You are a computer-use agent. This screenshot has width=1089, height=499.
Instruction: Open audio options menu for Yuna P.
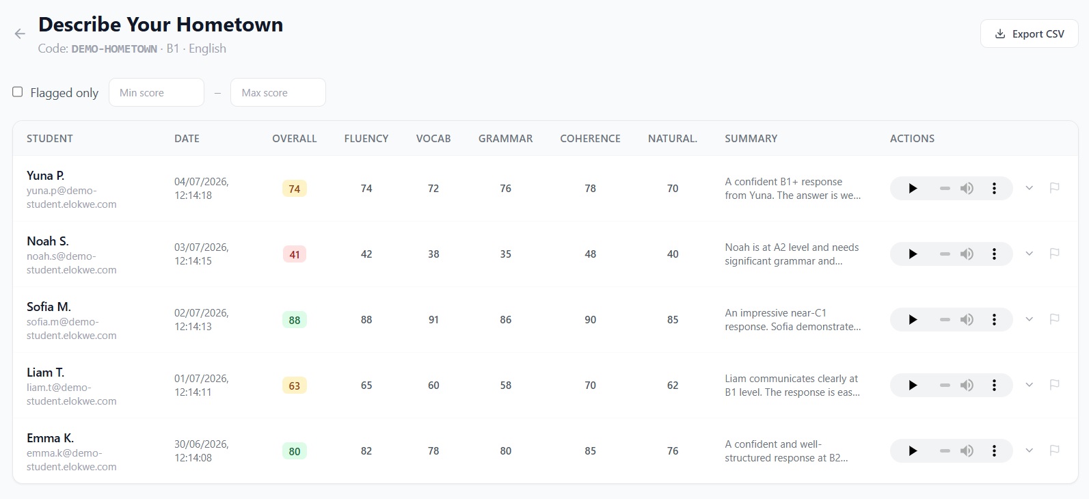tap(994, 189)
